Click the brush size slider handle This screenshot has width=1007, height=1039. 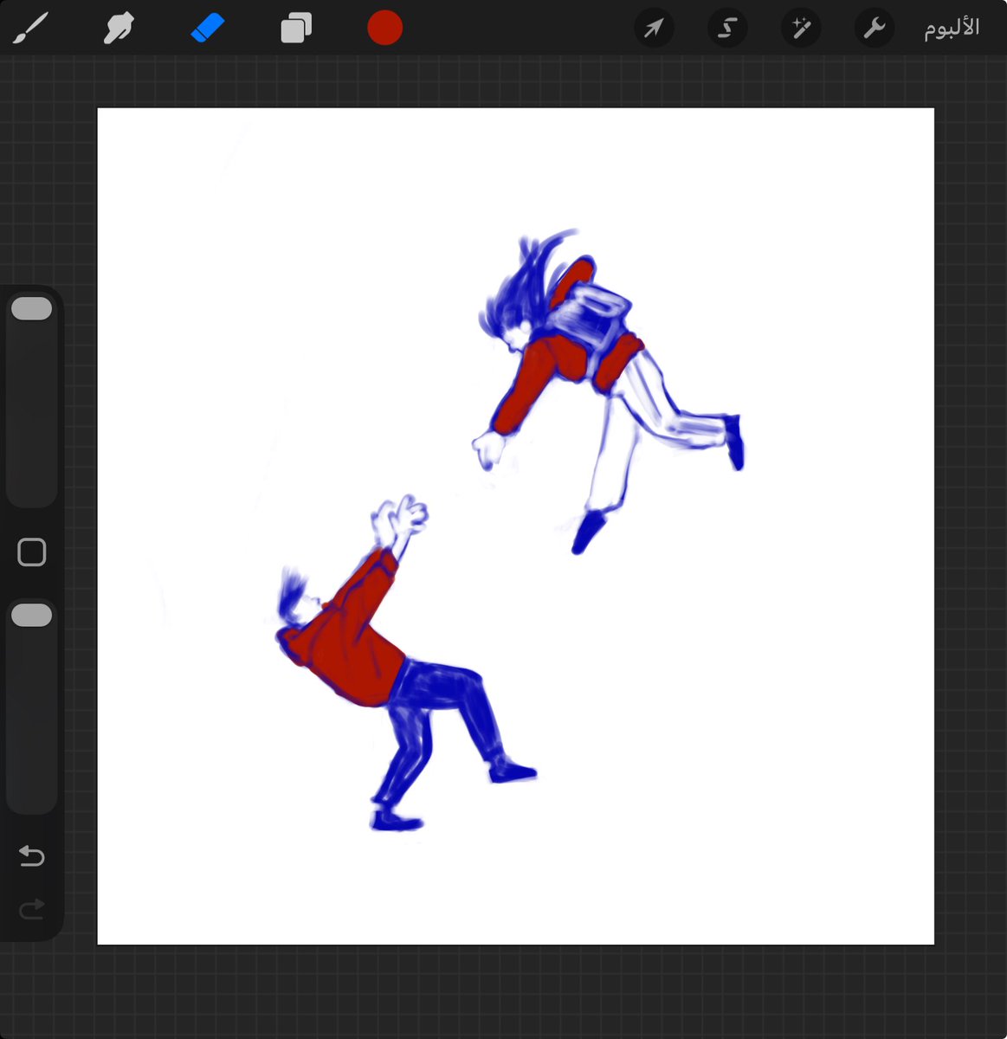pos(32,309)
